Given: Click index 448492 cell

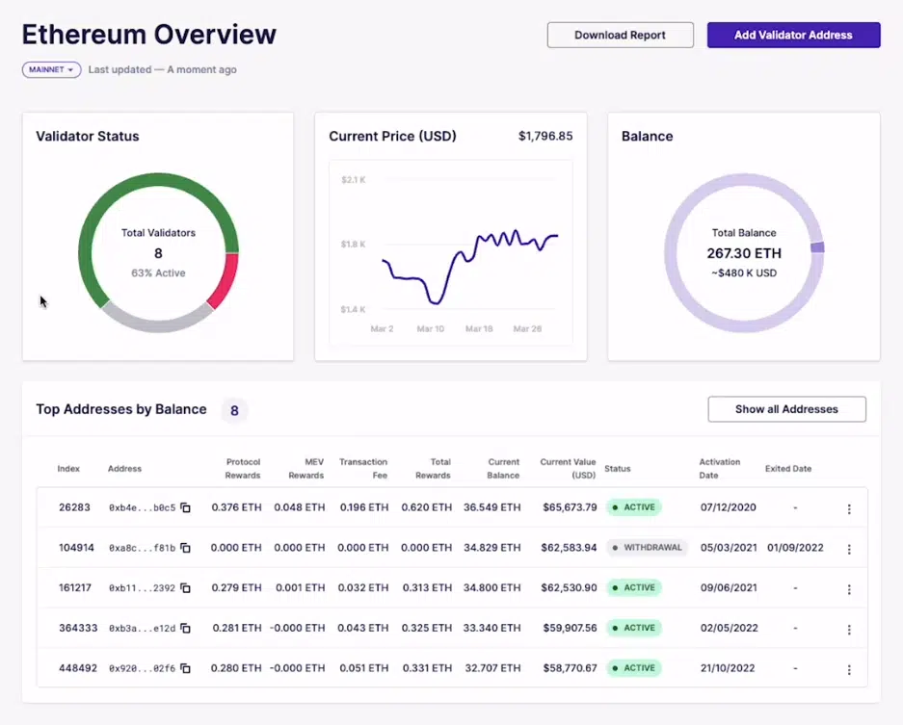Looking at the screenshot, I should (x=78, y=668).
